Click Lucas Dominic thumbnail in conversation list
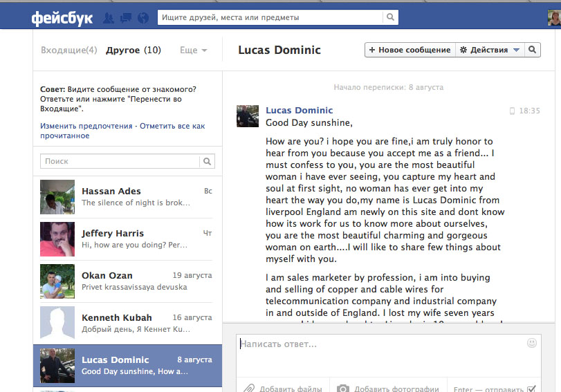Screen dimensions: 561x392 [x=57, y=366]
